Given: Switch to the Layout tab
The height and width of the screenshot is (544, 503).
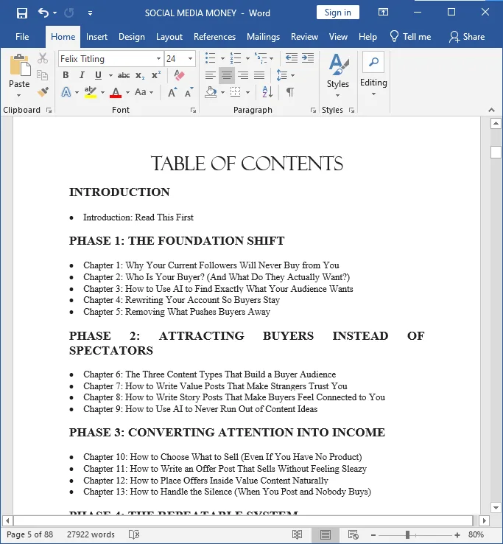Looking at the screenshot, I should [x=169, y=37].
